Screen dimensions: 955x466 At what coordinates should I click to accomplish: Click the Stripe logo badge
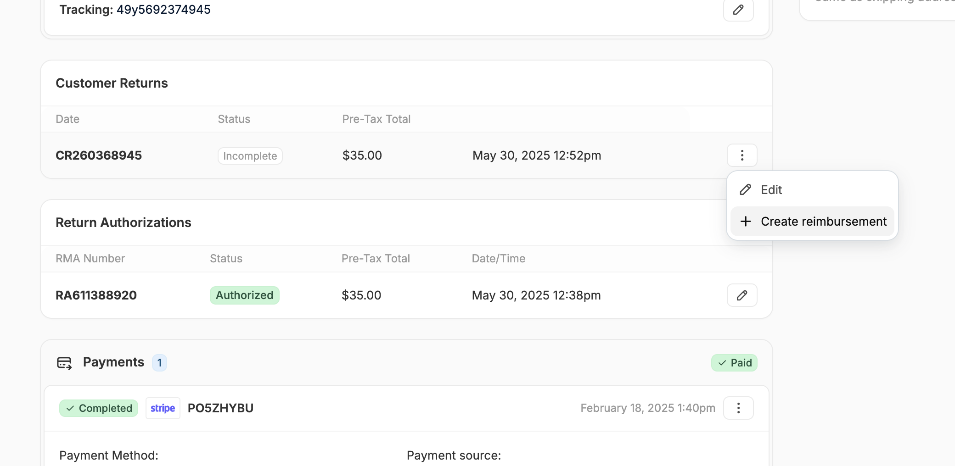[x=163, y=408]
